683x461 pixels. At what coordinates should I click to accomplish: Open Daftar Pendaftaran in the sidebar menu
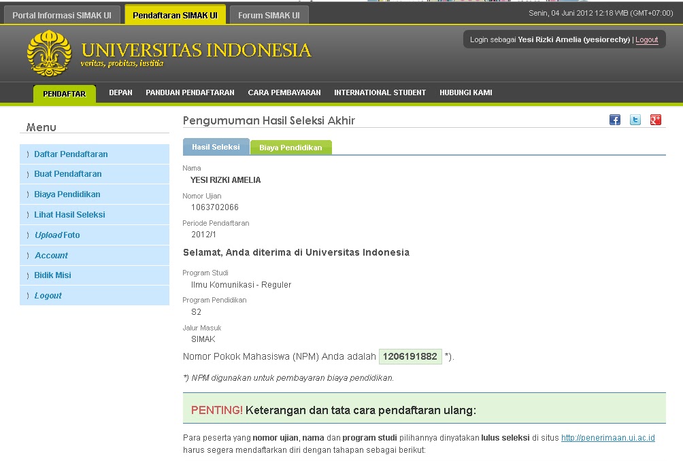click(x=95, y=154)
